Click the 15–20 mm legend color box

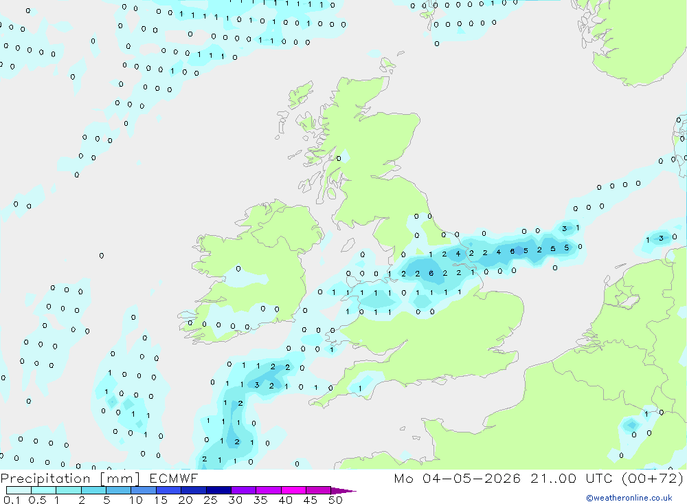click(x=168, y=490)
